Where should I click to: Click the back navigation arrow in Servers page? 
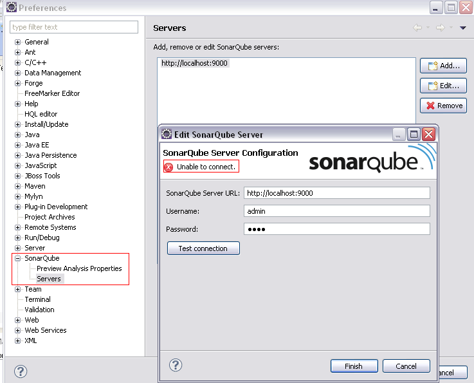tap(417, 28)
